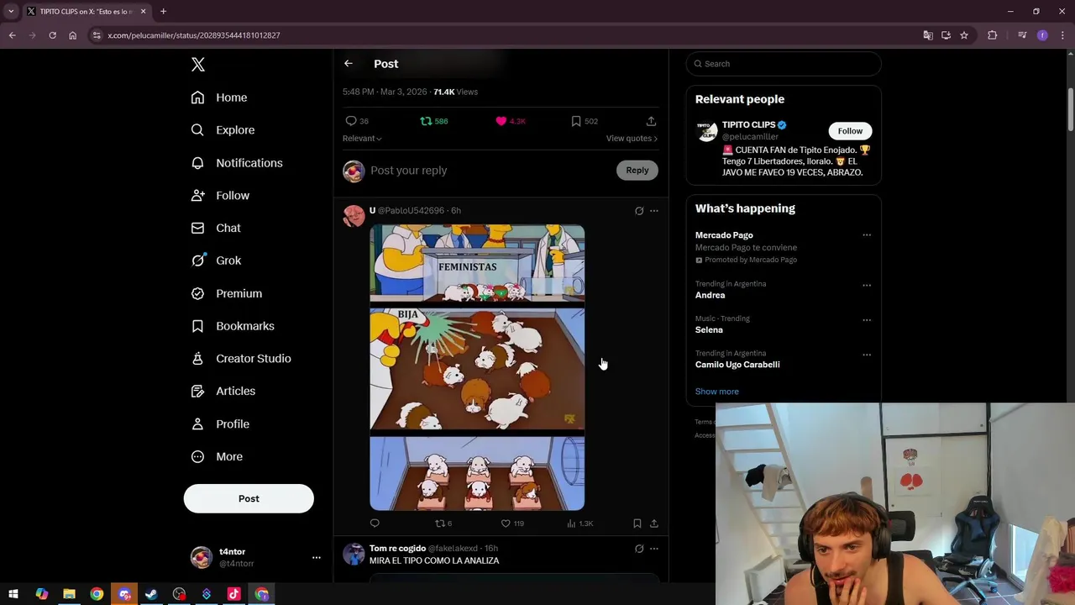Viewport: 1075px width, 605px height.
Task: Open Grok icon on Tom re cogido reply
Action: coord(639,549)
